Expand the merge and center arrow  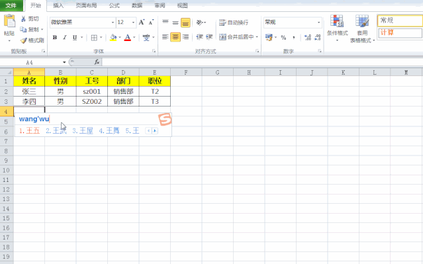coord(257,37)
